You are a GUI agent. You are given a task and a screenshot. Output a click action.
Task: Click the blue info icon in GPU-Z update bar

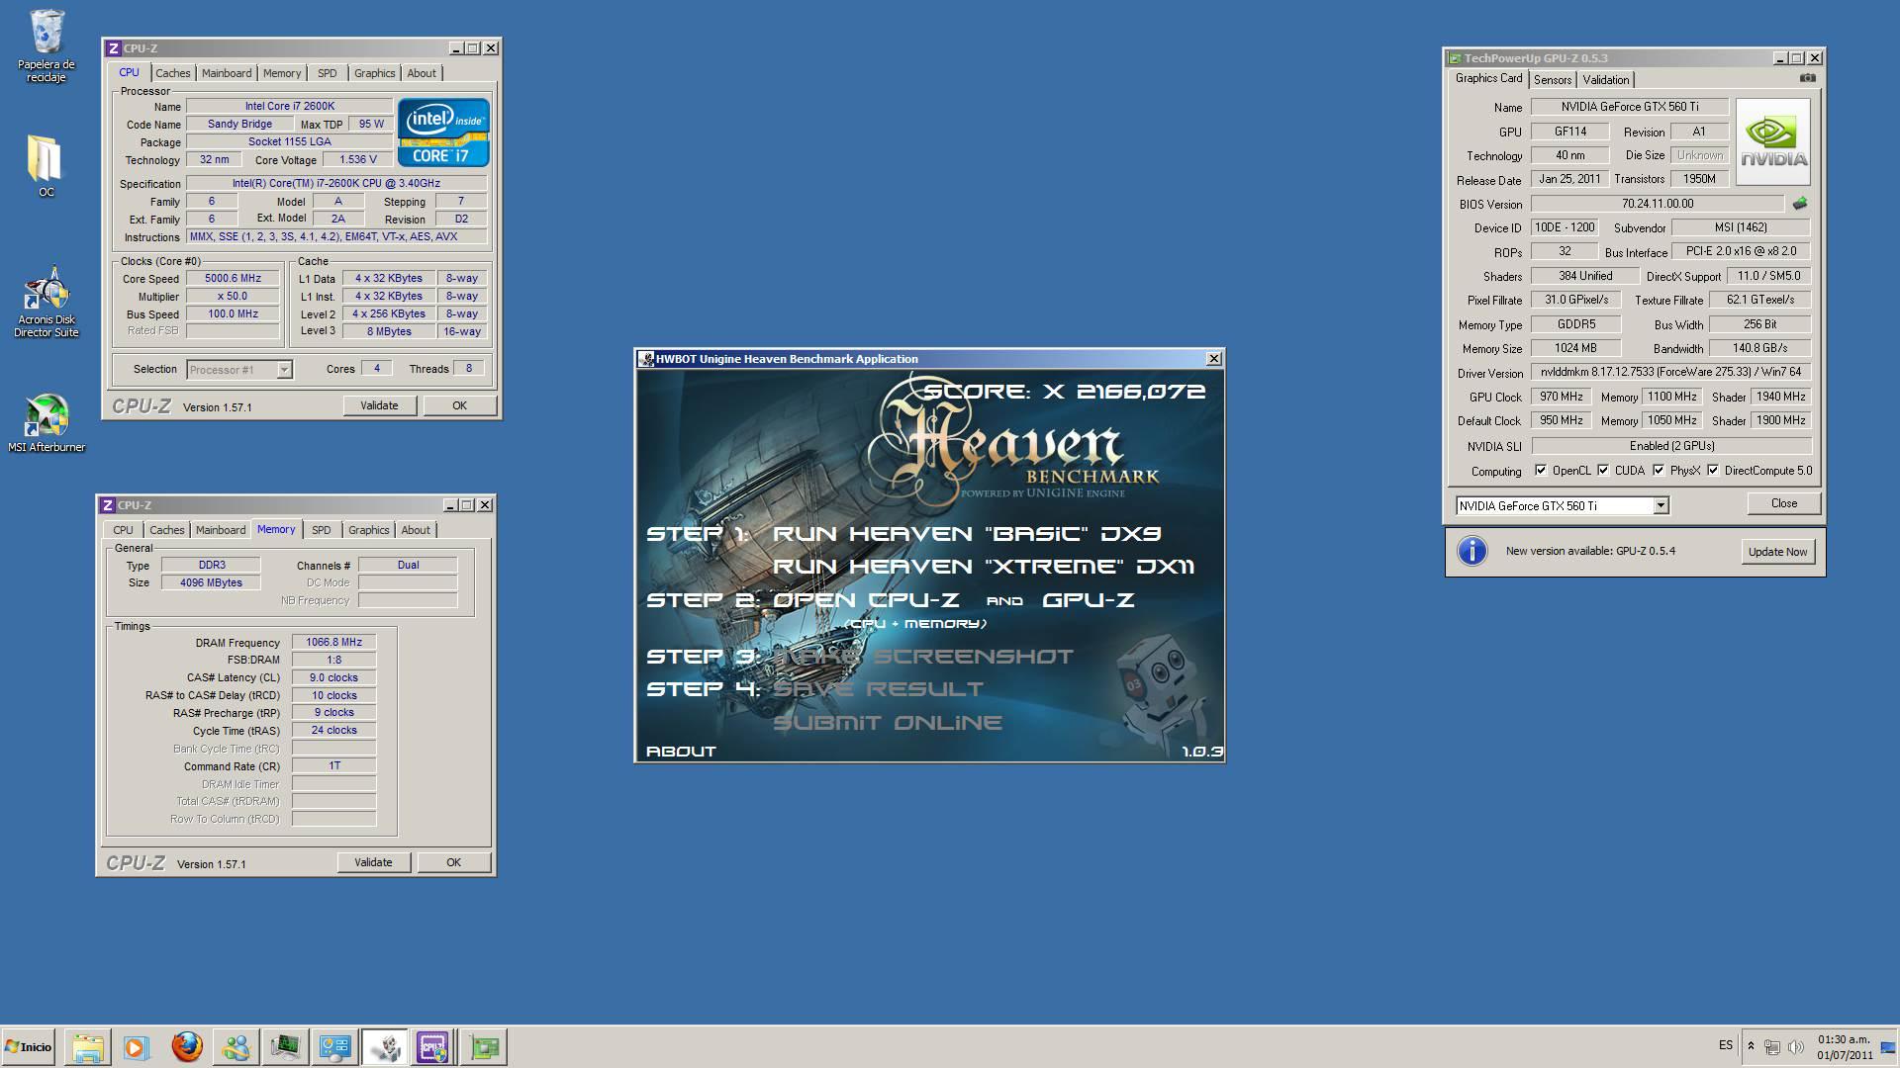1472,551
